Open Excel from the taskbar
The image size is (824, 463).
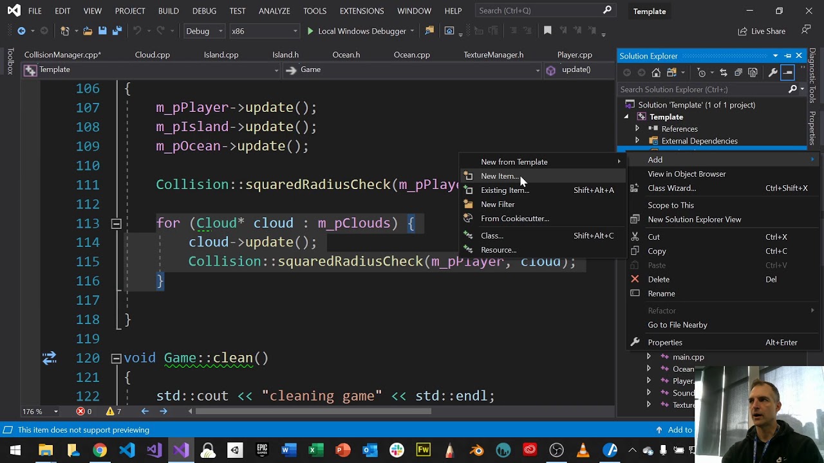315,450
